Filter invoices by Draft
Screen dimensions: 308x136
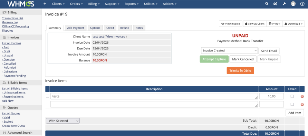pos(6,52)
